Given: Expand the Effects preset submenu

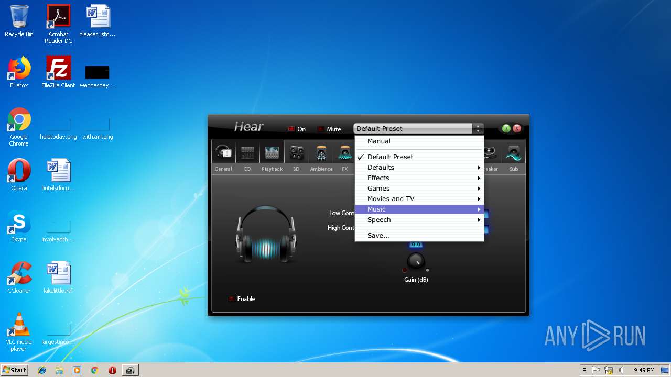Looking at the screenshot, I should coord(419,178).
